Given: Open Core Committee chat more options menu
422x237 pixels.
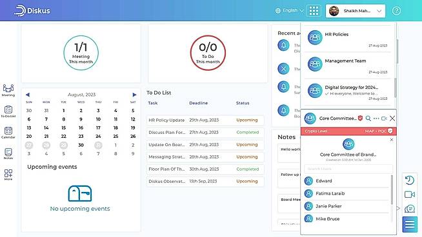Looking at the screenshot, I should [x=376, y=118].
